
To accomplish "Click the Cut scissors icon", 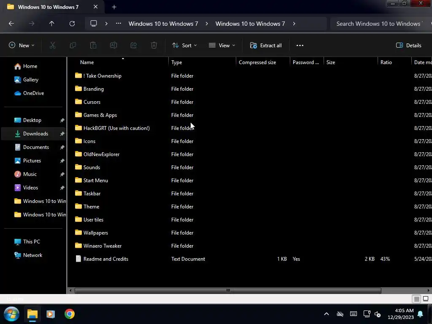I will click(x=52, y=46).
